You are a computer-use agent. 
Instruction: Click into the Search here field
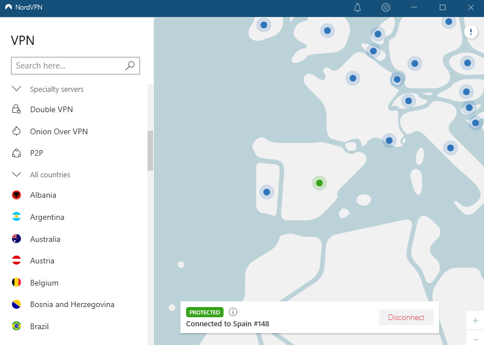pos(68,66)
